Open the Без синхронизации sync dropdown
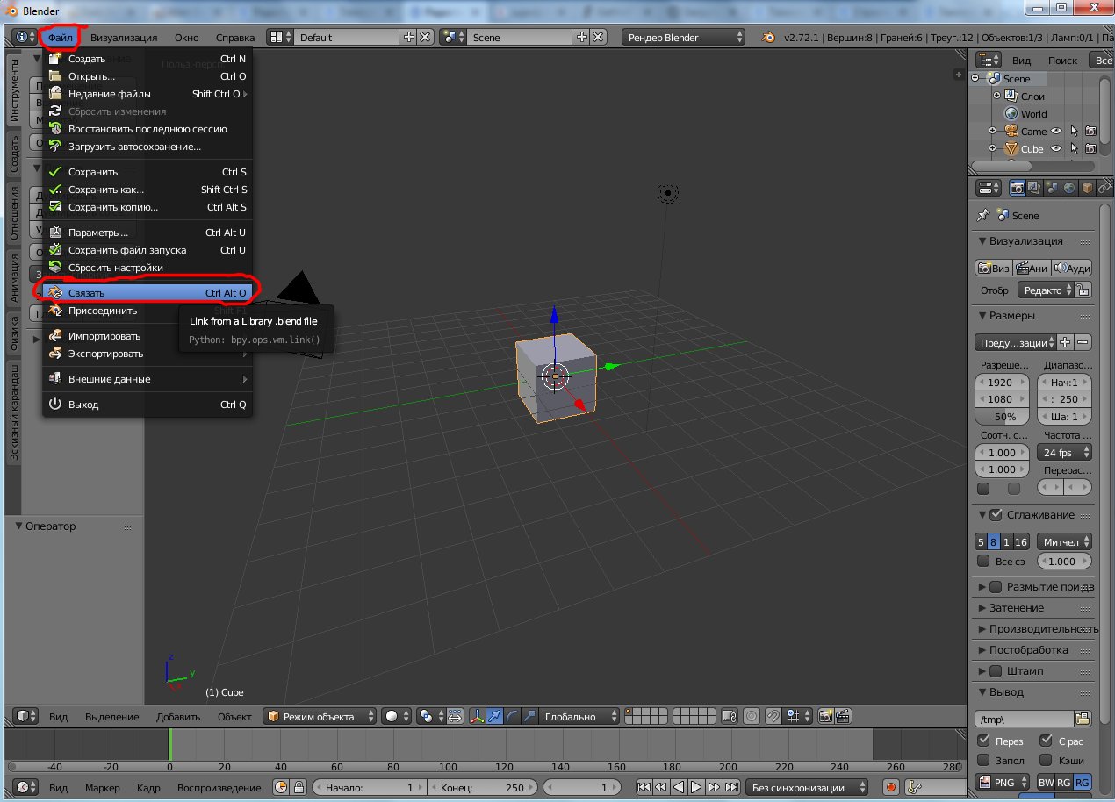1115x802 pixels. [806, 787]
